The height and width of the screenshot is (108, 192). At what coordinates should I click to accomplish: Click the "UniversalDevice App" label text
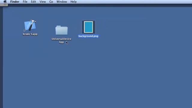[x=61, y=40]
